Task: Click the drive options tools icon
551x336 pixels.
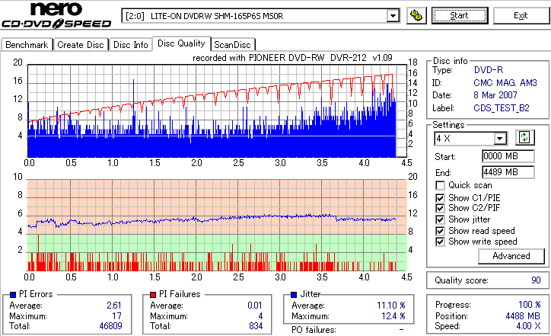Action: 416,16
